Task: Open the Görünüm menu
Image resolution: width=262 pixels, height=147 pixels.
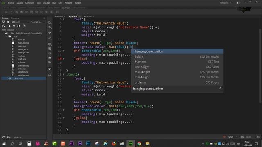Action: click(29, 3)
